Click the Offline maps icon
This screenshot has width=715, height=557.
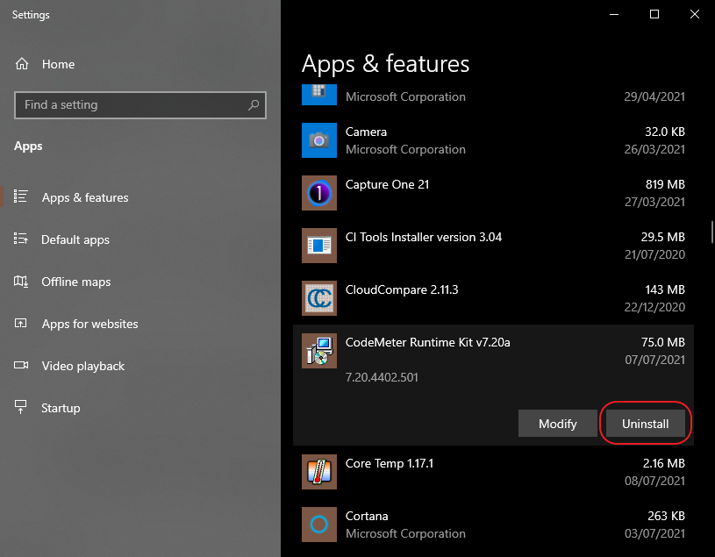pos(20,282)
